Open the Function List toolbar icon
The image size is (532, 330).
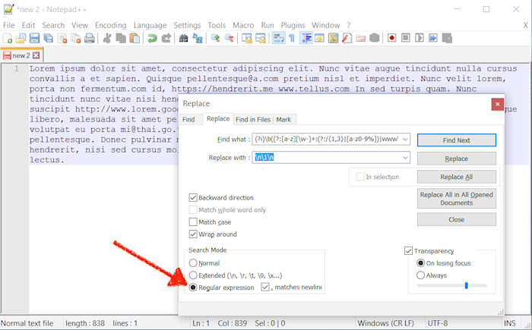coord(347,38)
